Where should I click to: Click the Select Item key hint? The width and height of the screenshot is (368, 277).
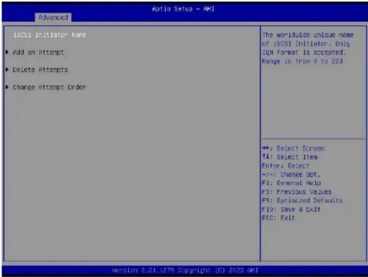click(x=290, y=157)
